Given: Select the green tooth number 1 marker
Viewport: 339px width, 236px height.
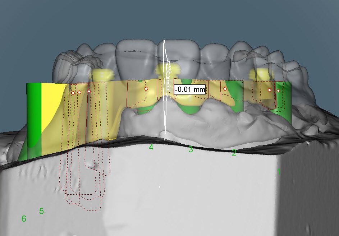Looking at the screenshot, I should click(x=279, y=172).
